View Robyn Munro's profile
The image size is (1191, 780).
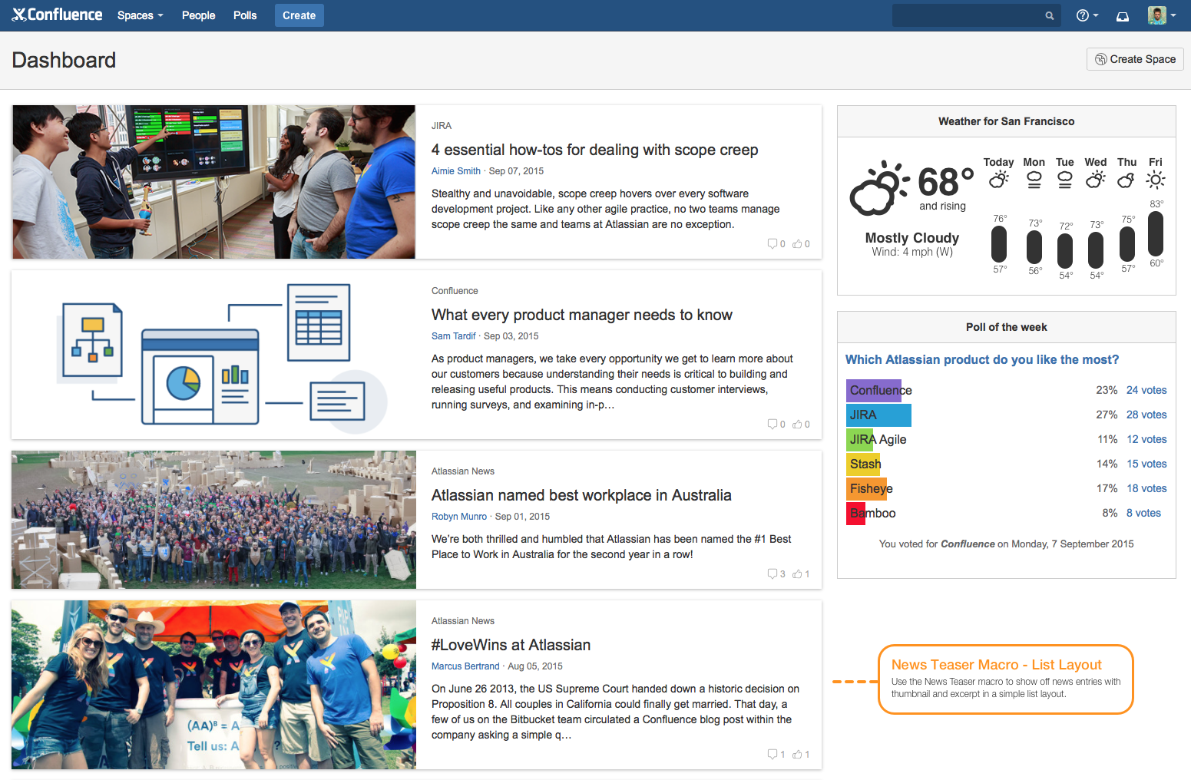click(459, 517)
